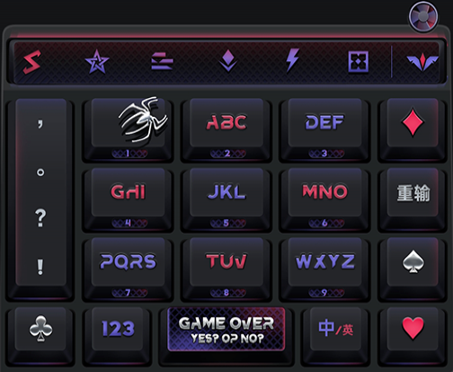Select the lightning bolt toolbar icon

292,60
